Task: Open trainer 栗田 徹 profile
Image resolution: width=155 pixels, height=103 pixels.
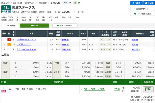Action: pyautogui.click(x=136, y=40)
